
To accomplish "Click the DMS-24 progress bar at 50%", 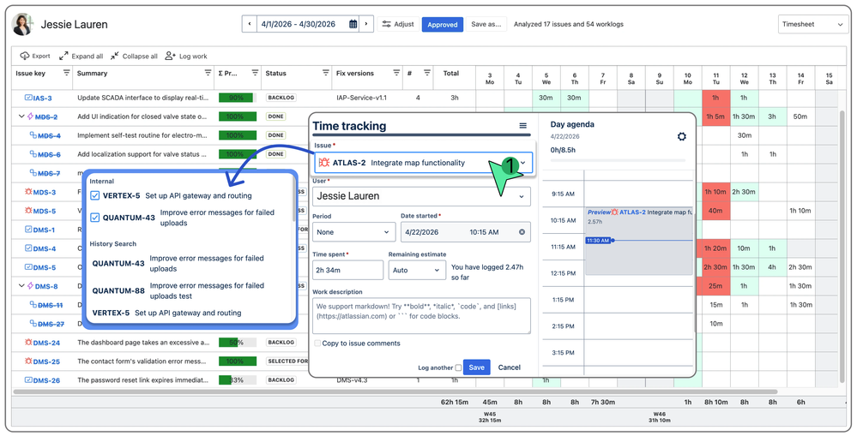I will click(238, 343).
